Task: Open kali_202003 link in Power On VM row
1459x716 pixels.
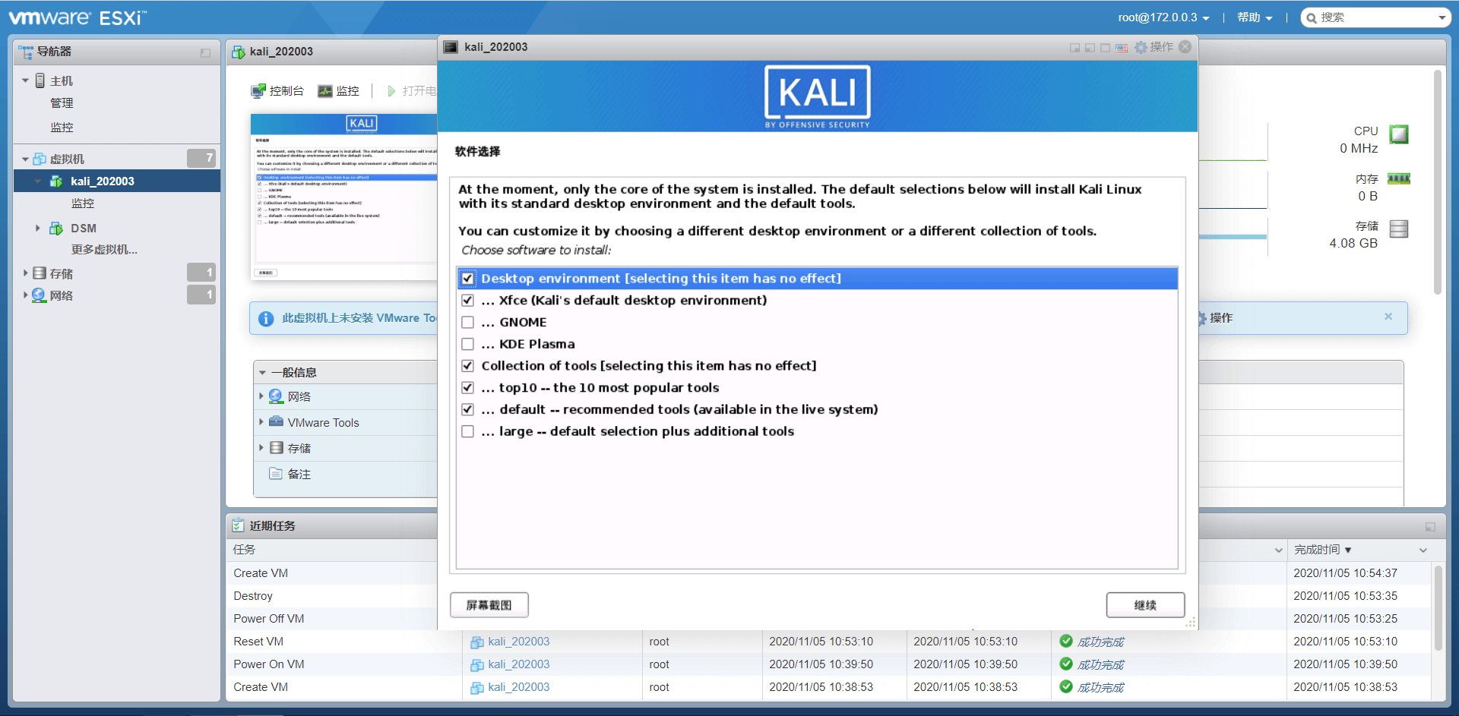Action: [x=519, y=664]
